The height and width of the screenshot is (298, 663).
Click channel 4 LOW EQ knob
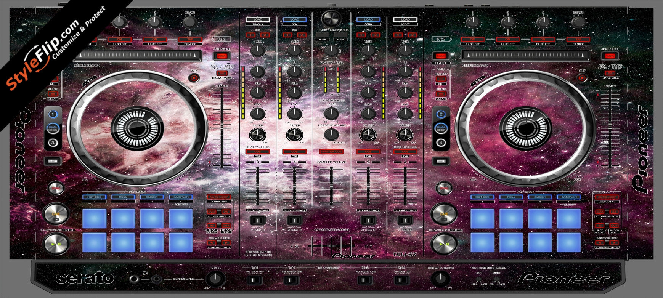[405, 114]
